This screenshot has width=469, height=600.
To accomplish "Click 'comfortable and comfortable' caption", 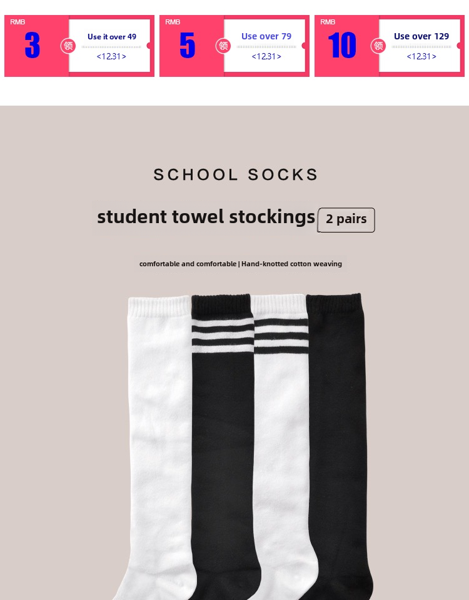I will tap(188, 264).
